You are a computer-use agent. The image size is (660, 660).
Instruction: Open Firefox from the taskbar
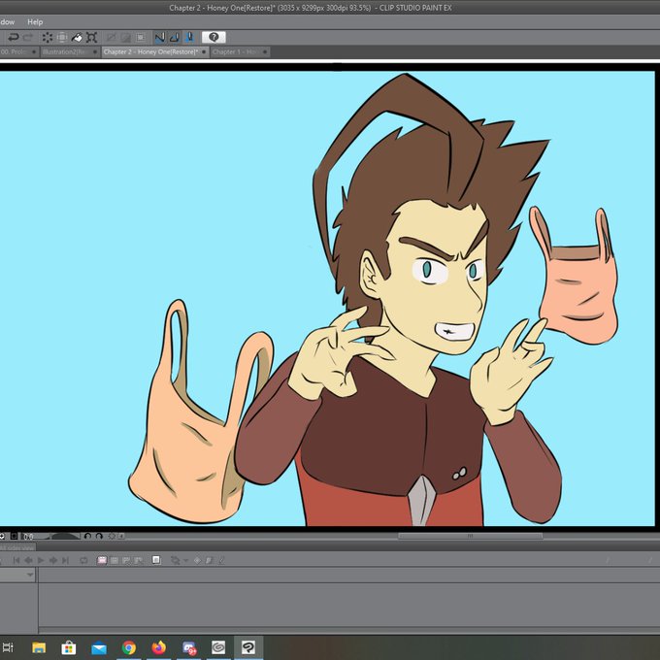click(158, 647)
